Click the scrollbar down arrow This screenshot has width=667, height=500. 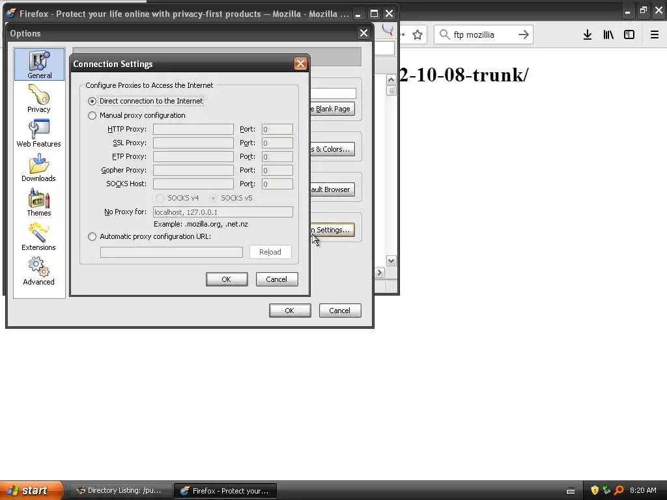[391, 260]
